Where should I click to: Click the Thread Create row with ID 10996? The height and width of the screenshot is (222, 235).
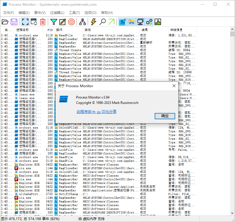98,72
